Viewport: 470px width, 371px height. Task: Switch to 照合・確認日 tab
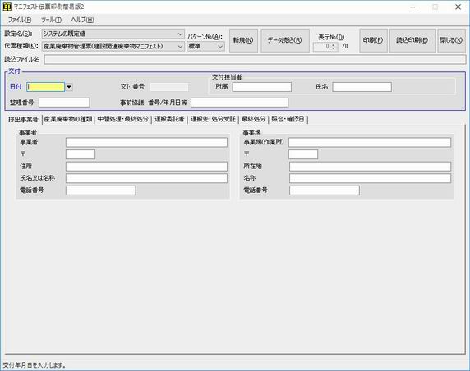288,119
